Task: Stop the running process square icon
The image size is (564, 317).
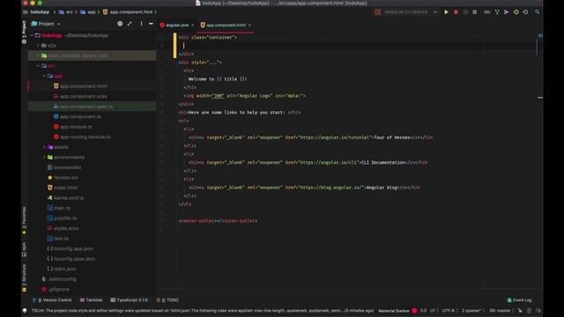Action: pyautogui.click(x=474, y=11)
